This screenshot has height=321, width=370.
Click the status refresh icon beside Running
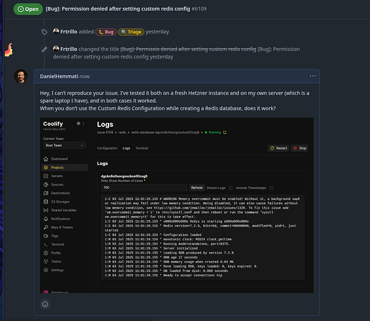[x=224, y=132]
